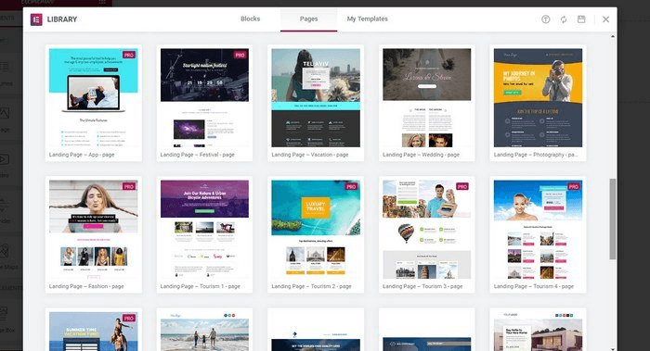
Task: Click the Elementor logo icon in Library header
Action: point(36,19)
